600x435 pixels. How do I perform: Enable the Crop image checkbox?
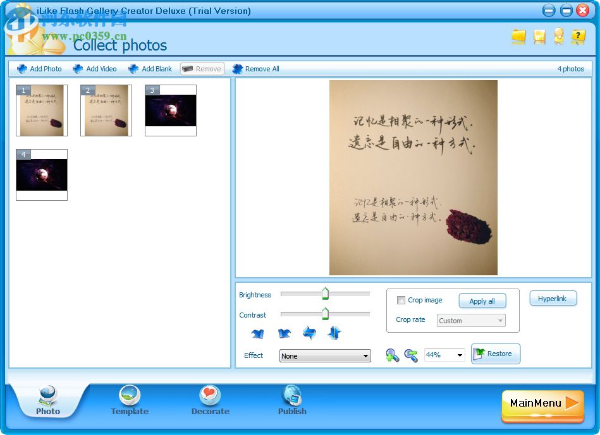(x=401, y=300)
